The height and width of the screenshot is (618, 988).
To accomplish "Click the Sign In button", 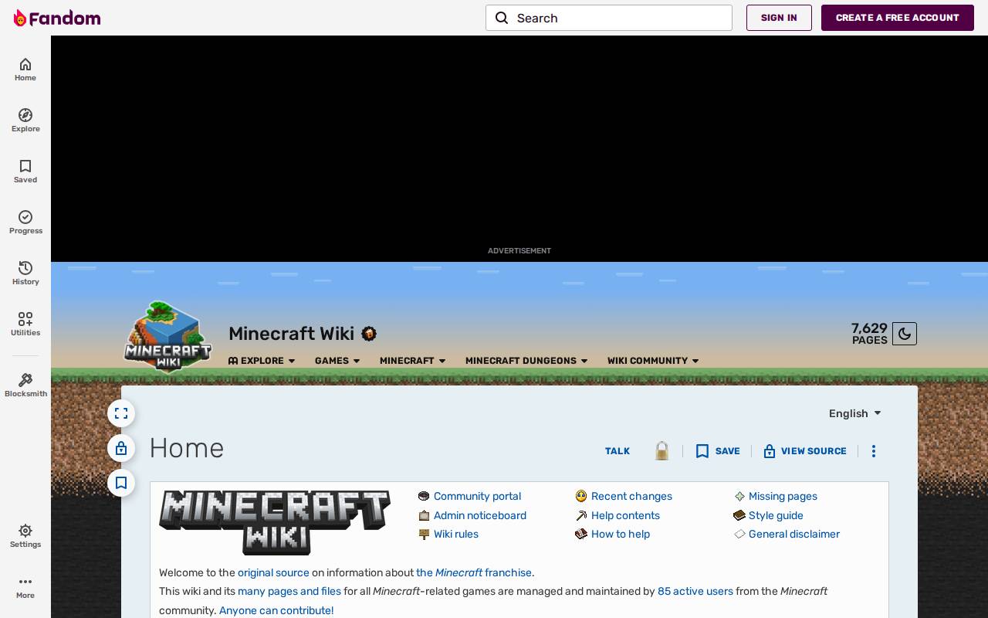I will (779, 18).
